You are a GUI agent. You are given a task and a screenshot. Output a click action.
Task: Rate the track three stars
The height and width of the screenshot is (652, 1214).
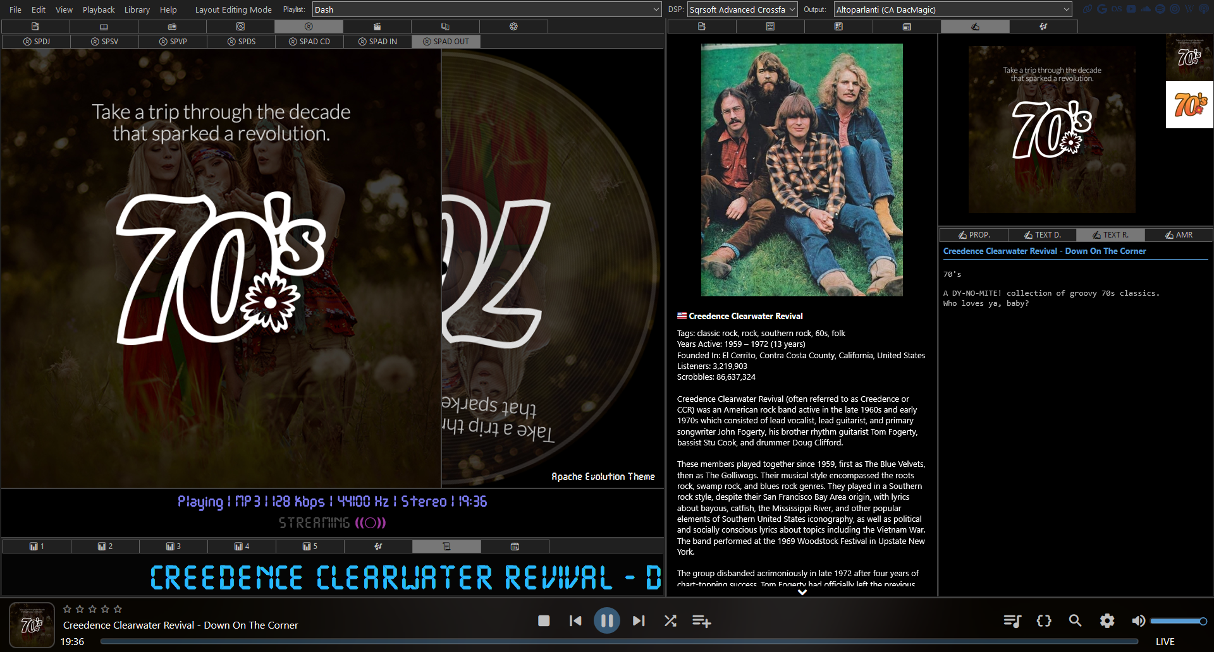pyautogui.click(x=92, y=609)
